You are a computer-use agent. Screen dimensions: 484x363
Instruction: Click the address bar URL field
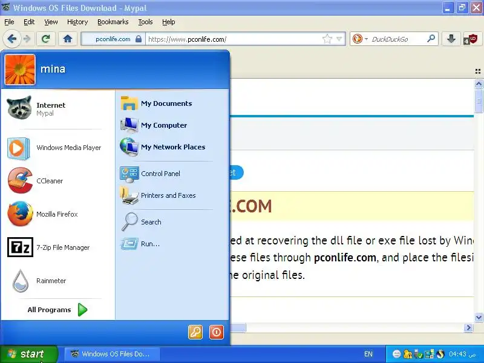[235, 39]
